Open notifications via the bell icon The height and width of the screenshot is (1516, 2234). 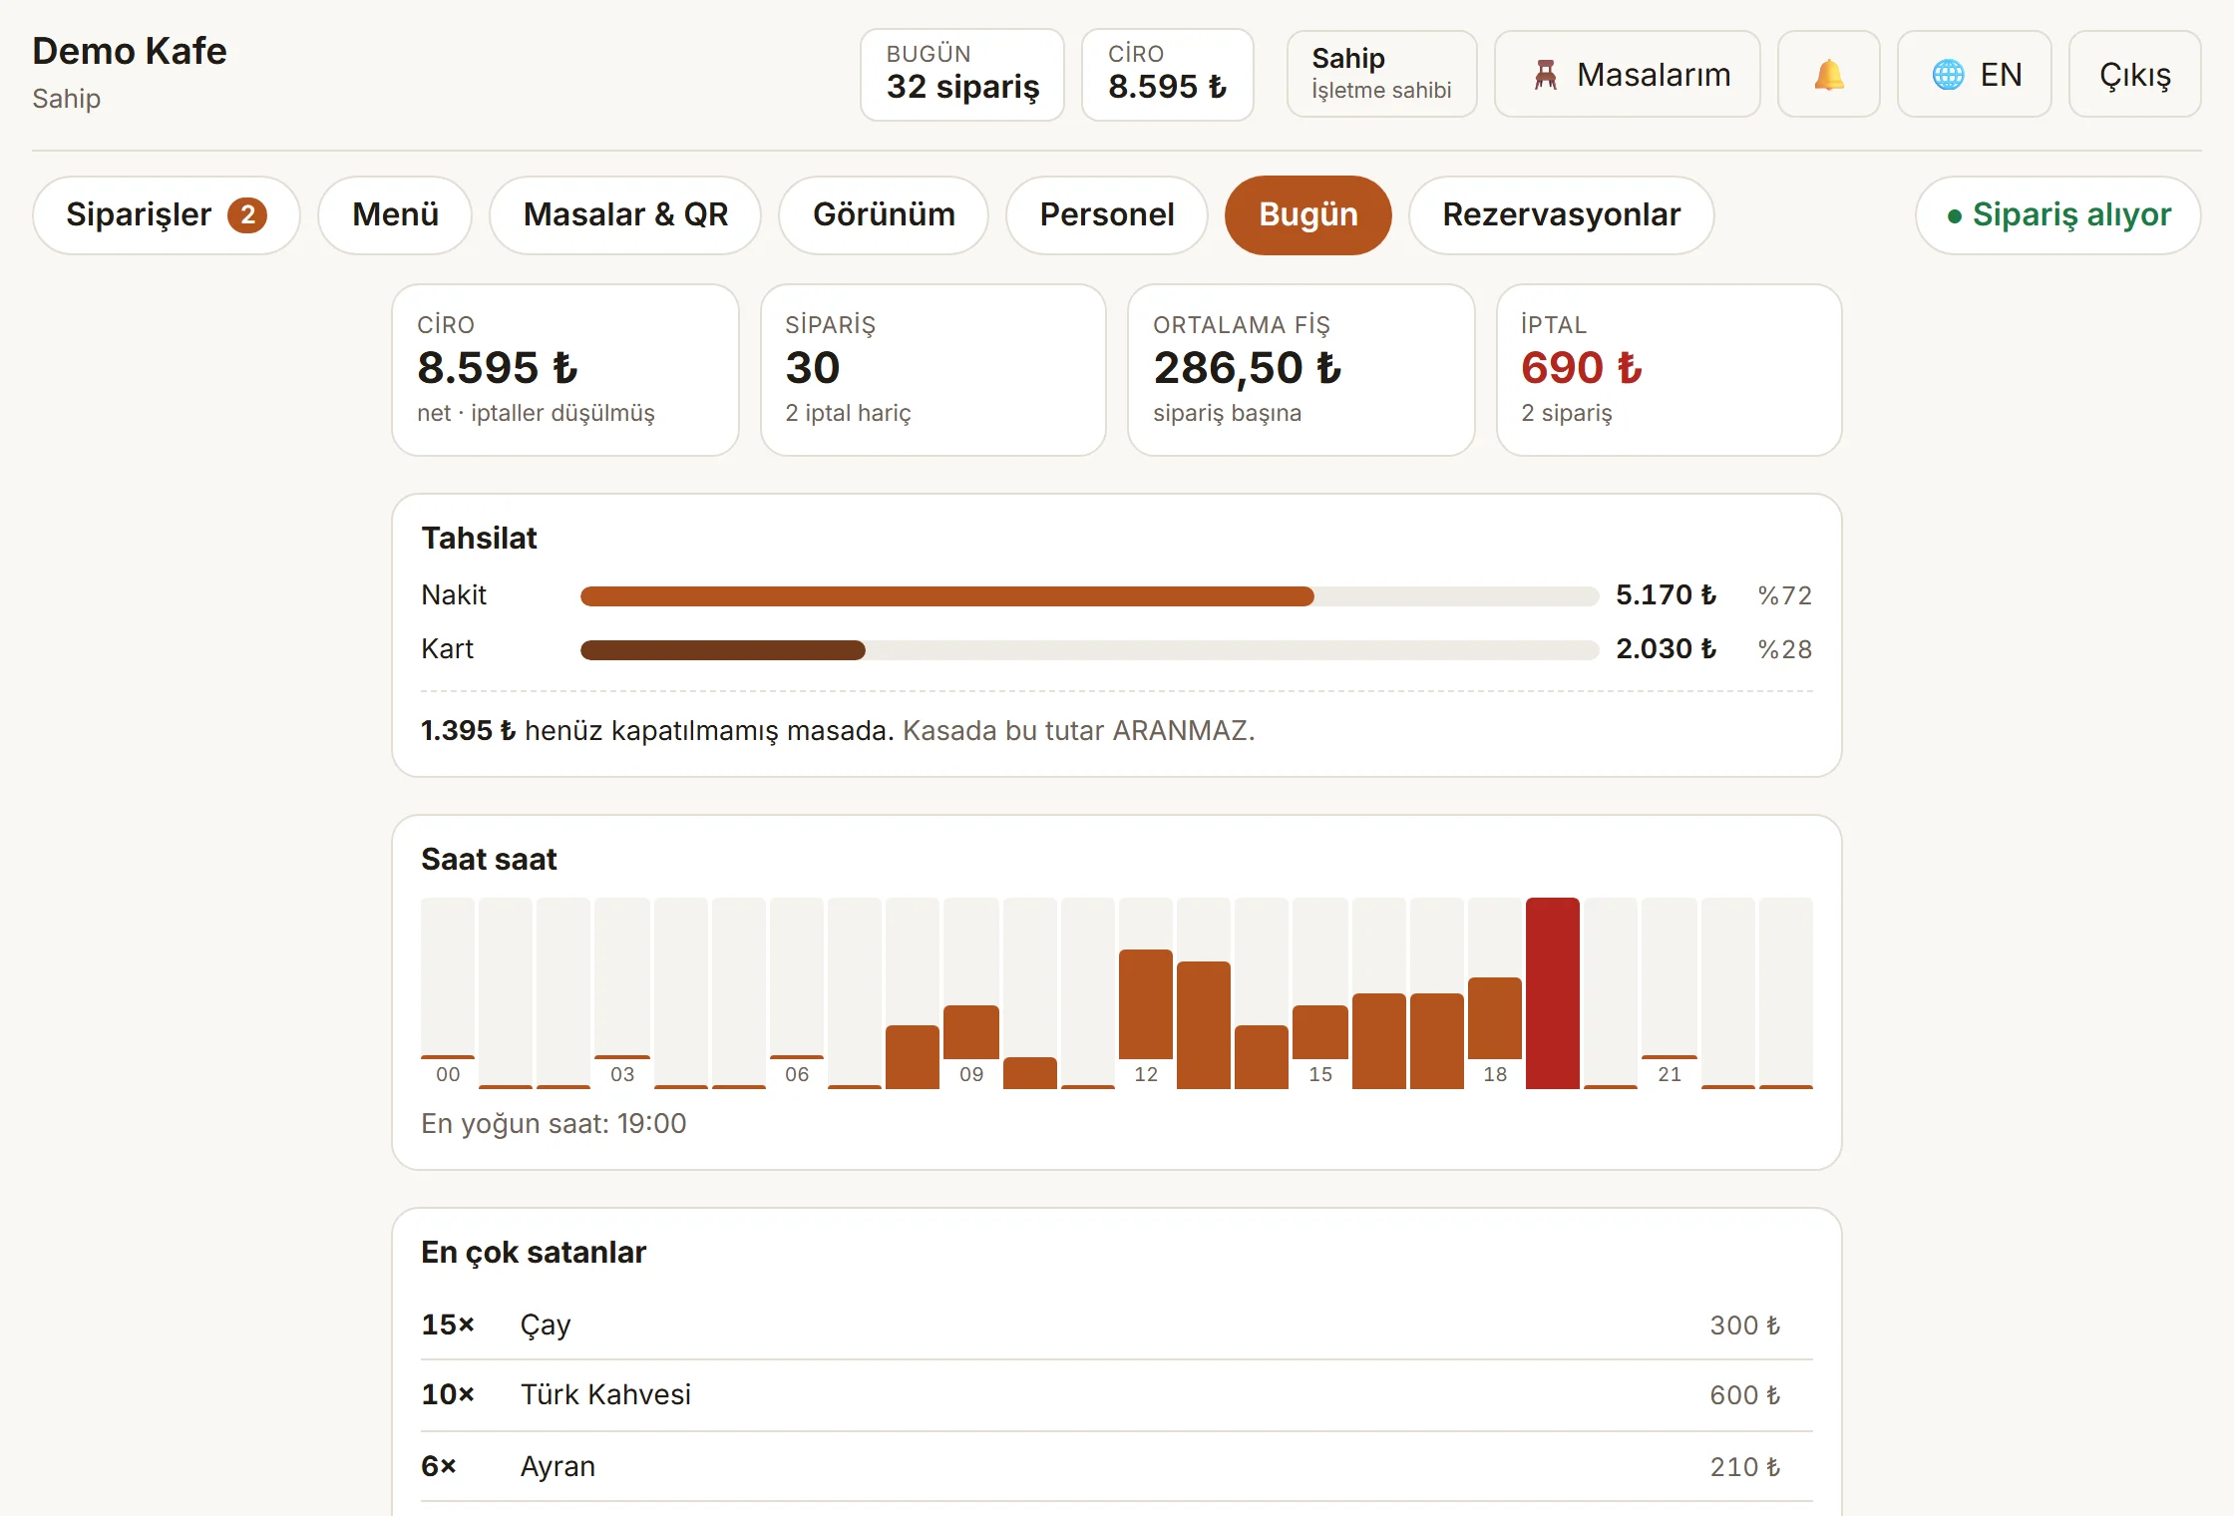1828,75
